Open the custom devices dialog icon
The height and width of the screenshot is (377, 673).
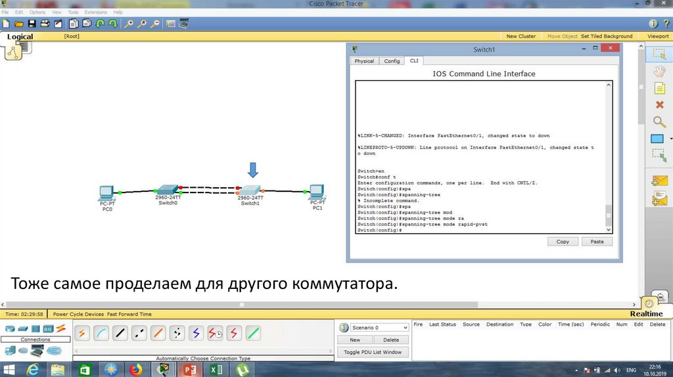[x=184, y=24]
